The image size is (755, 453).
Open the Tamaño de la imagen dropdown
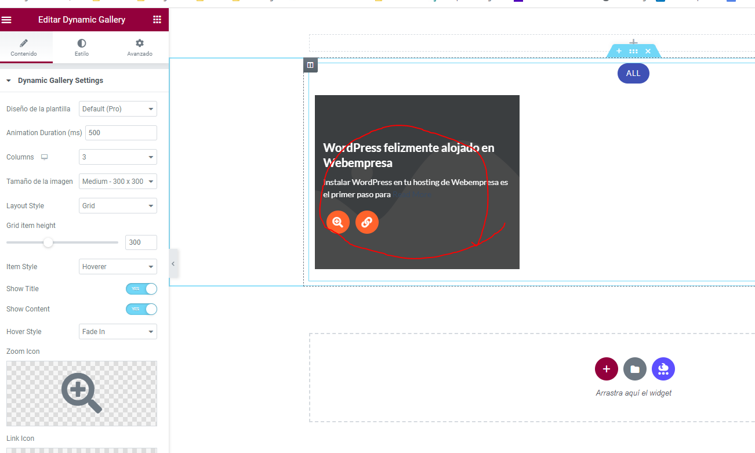pyautogui.click(x=118, y=182)
